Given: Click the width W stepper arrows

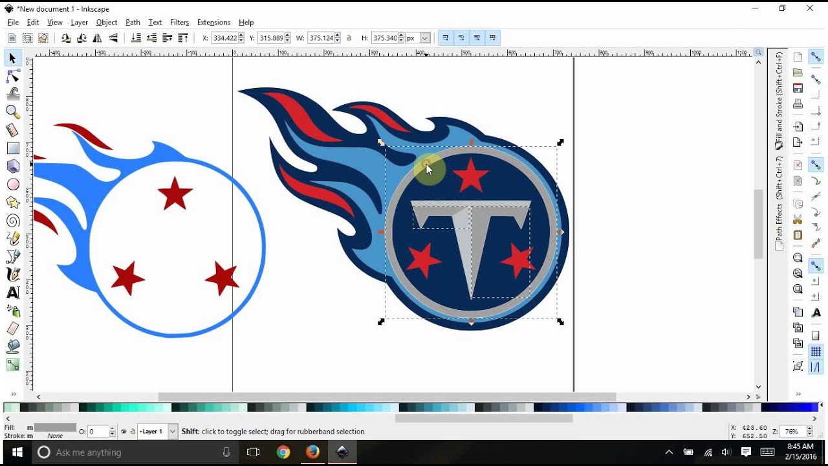Looking at the screenshot, I should (x=337, y=38).
